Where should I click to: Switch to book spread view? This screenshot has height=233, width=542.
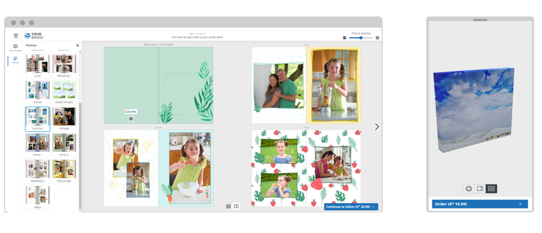pos(237,207)
